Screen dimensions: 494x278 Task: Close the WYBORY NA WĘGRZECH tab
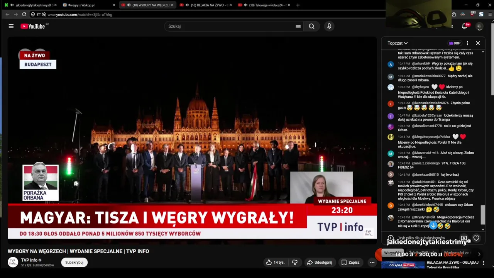pos(172,5)
